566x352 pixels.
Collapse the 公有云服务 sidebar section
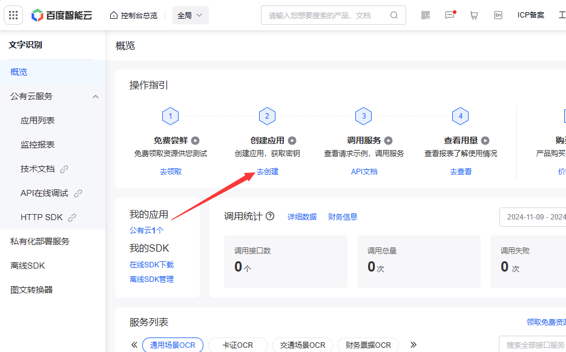pos(96,97)
